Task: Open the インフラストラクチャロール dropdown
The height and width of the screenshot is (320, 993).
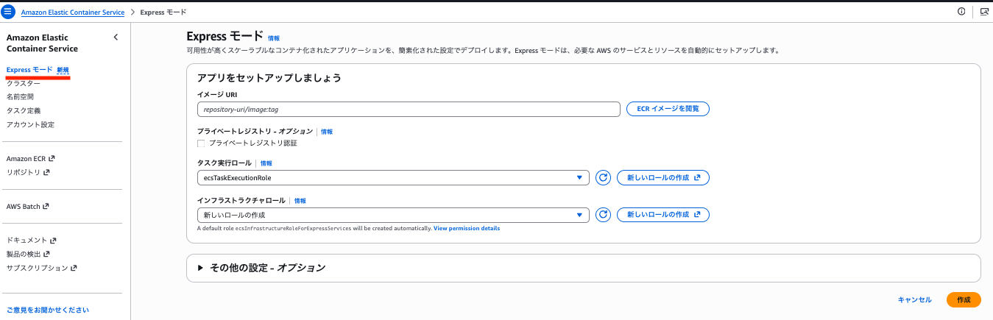Action: pyautogui.click(x=393, y=215)
